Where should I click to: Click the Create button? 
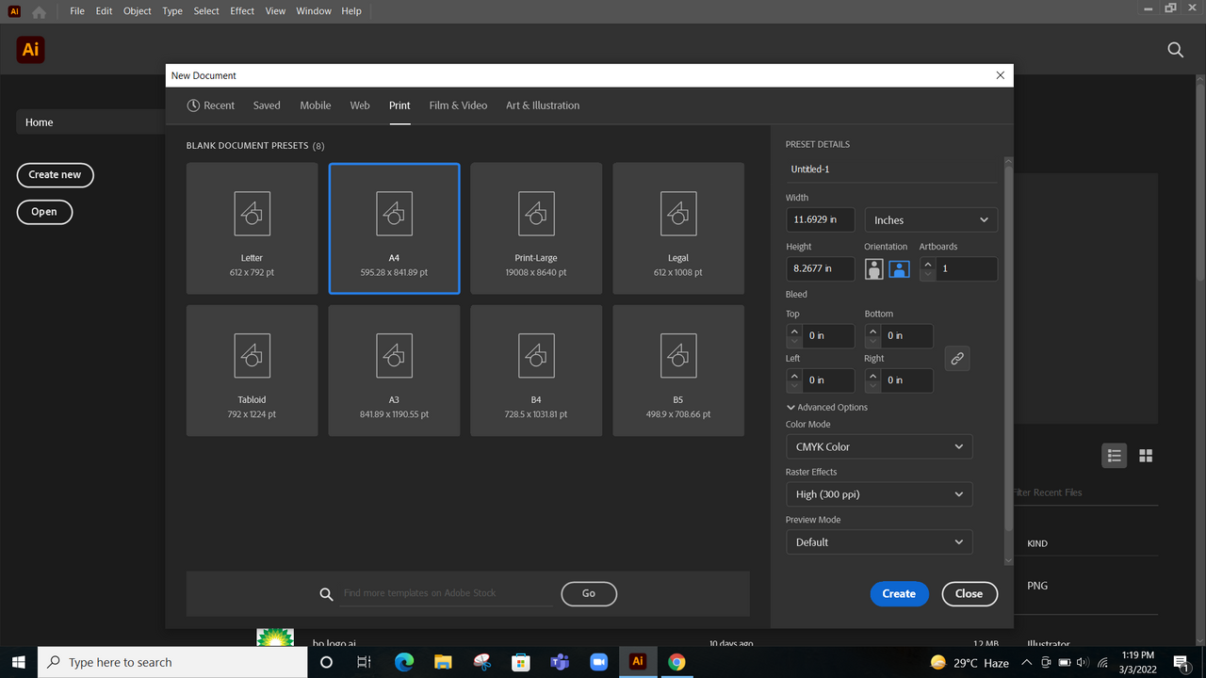point(899,593)
